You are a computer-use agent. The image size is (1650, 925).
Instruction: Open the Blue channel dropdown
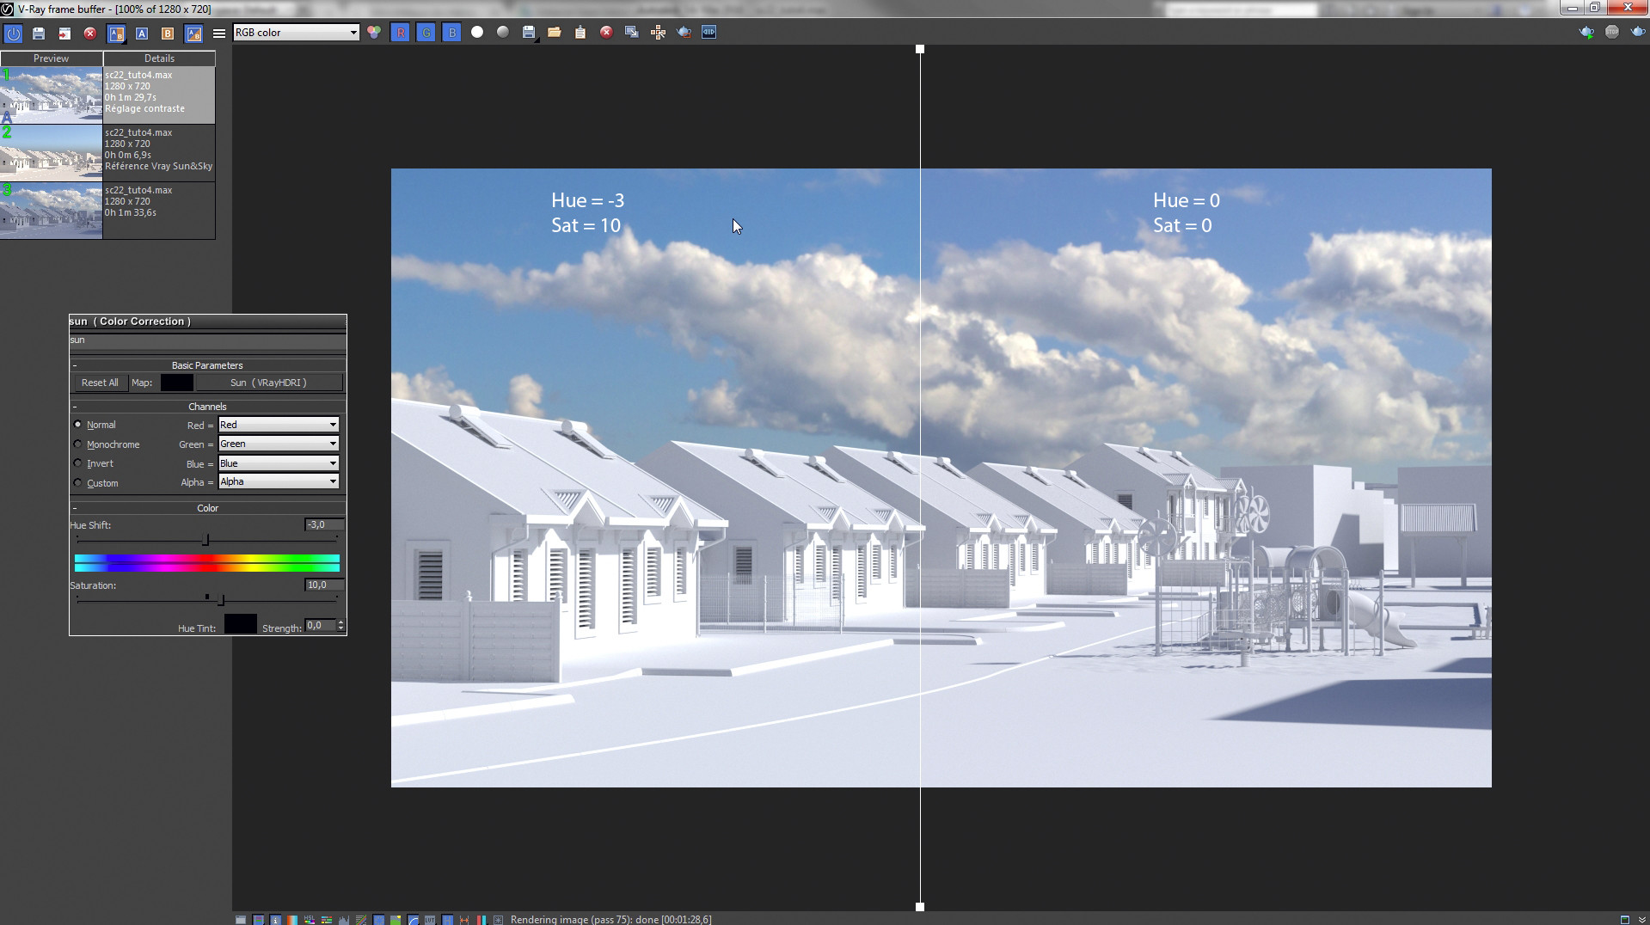pos(279,463)
